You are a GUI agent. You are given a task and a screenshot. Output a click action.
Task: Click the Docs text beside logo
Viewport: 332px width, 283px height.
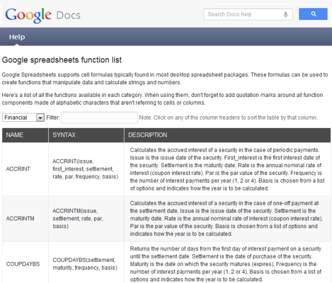69,16
